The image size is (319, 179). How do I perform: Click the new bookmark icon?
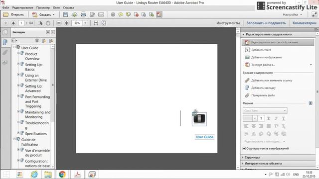(44, 41)
